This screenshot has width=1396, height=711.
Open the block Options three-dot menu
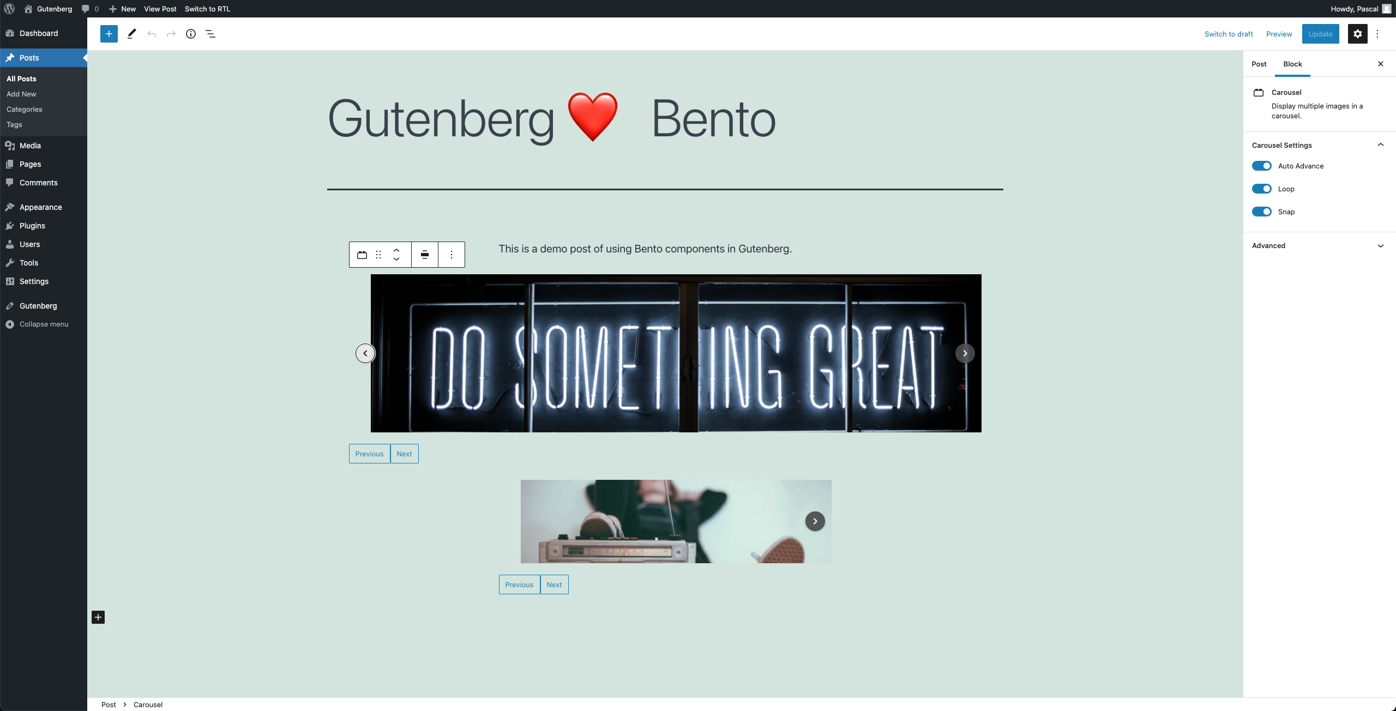click(452, 255)
